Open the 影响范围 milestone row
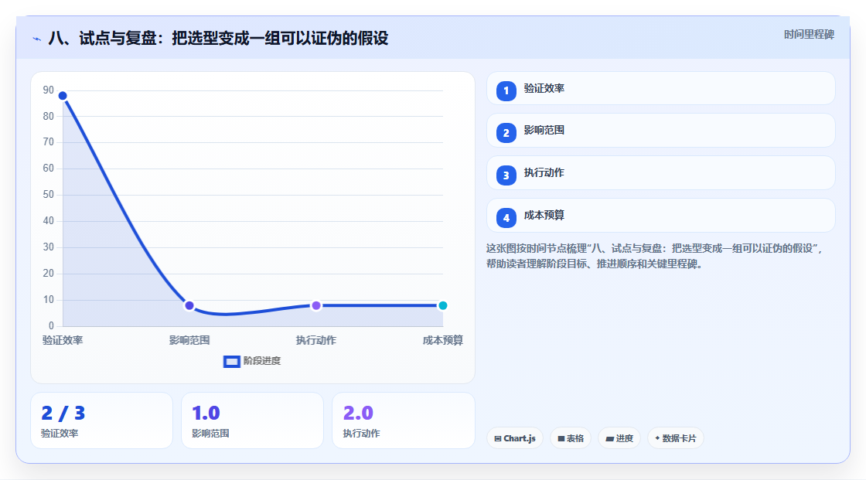866x480 pixels. pyautogui.click(x=660, y=131)
